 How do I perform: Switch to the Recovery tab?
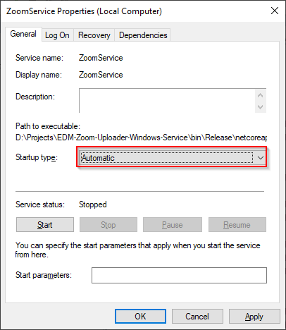coord(94,35)
